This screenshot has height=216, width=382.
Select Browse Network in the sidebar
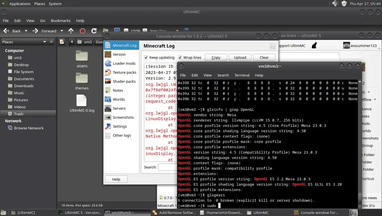pos(29,128)
